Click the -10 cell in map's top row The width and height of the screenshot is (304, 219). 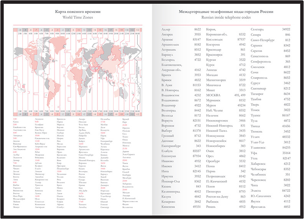[19, 30]
